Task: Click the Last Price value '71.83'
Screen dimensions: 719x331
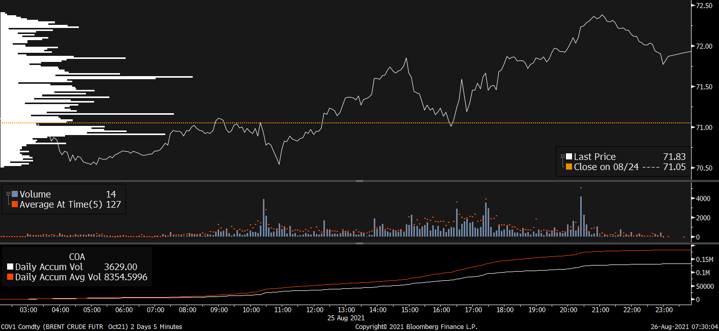Action: pyautogui.click(x=674, y=157)
